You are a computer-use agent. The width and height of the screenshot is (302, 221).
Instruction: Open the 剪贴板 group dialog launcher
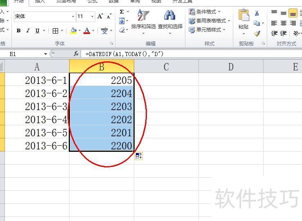point(263,43)
